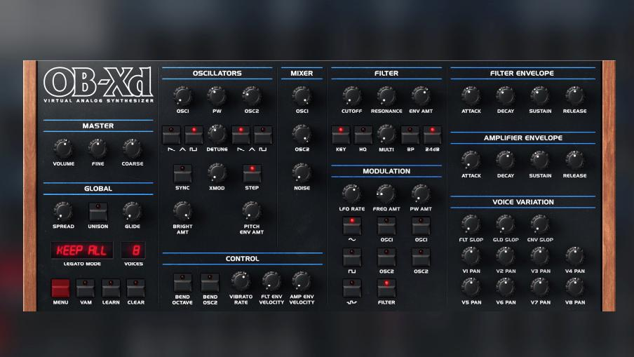634x357 pixels.
Task: Click the oscillators OSC1 pitch knob
Action: (x=182, y=96)
